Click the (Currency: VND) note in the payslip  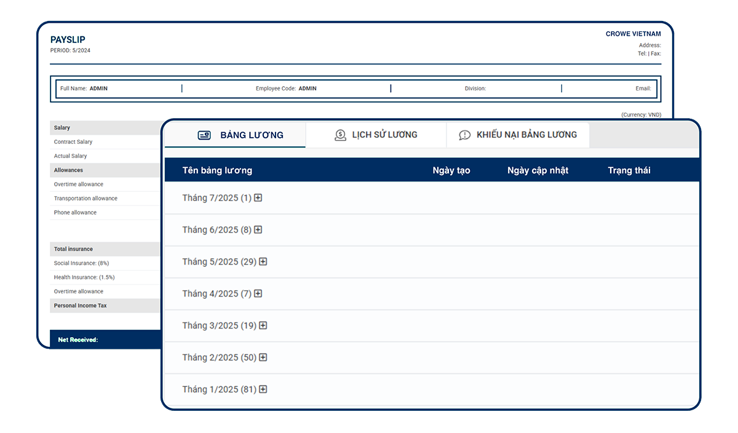[641, 115]
